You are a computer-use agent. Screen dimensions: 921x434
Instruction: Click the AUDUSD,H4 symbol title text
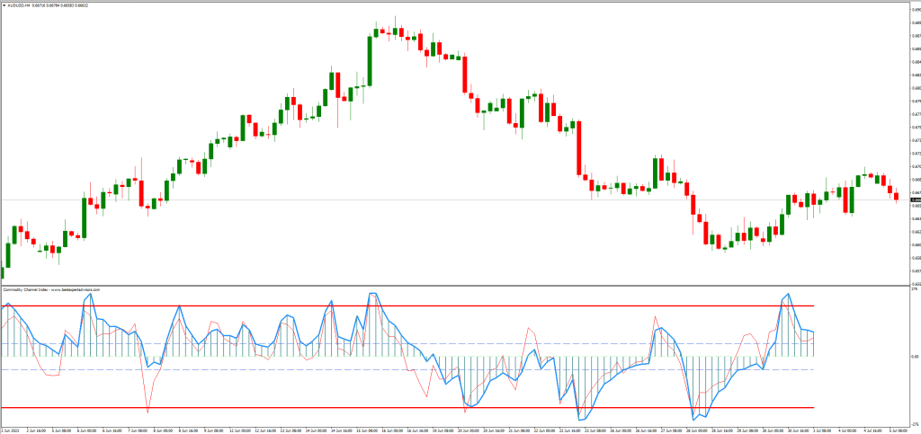pyautogui.click(x=18, y=4)
